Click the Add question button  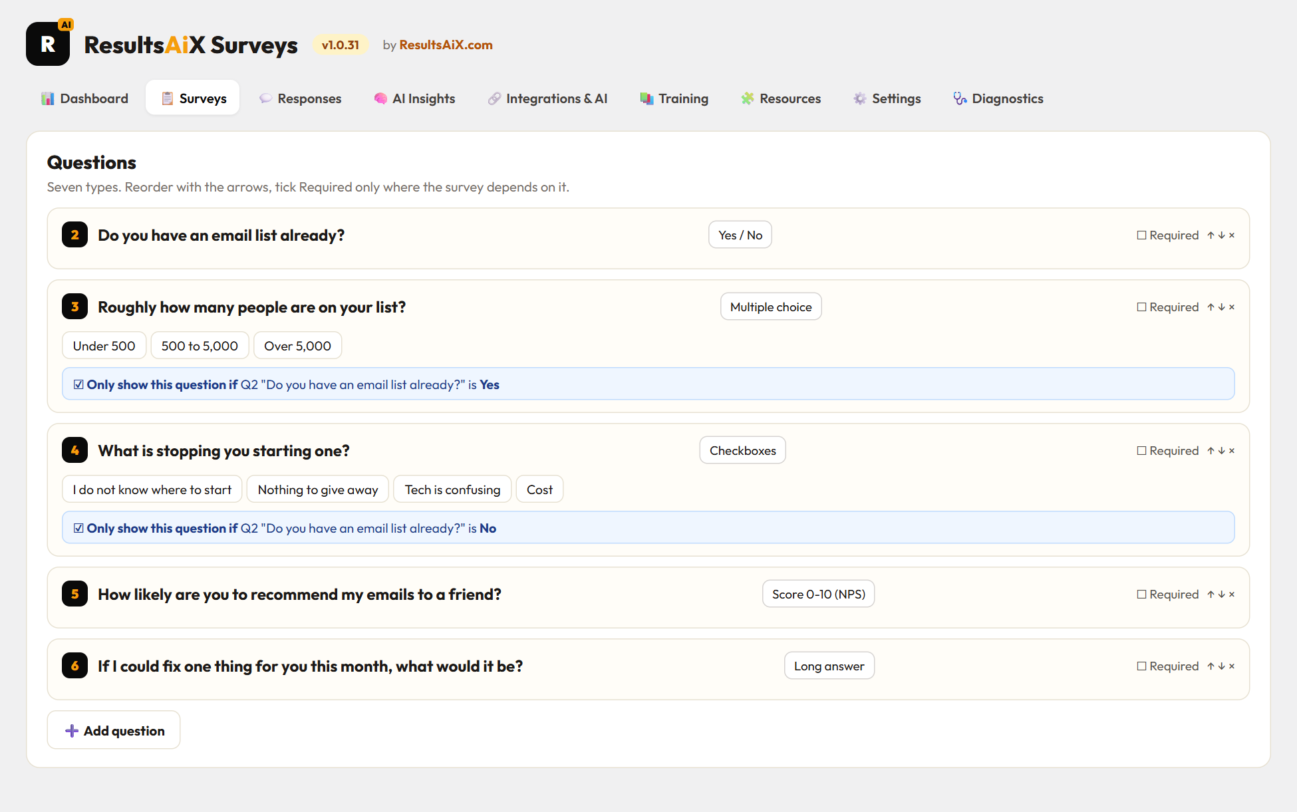click(114, 730)
